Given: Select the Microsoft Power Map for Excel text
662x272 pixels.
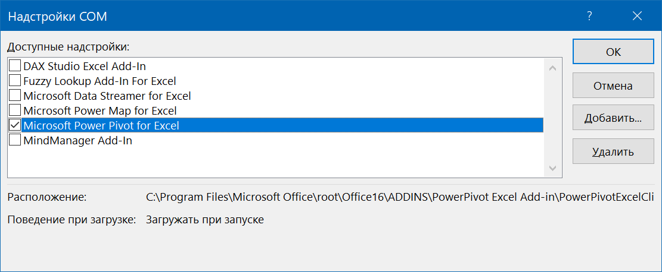Looking at the screenshot, I should 100,110.
